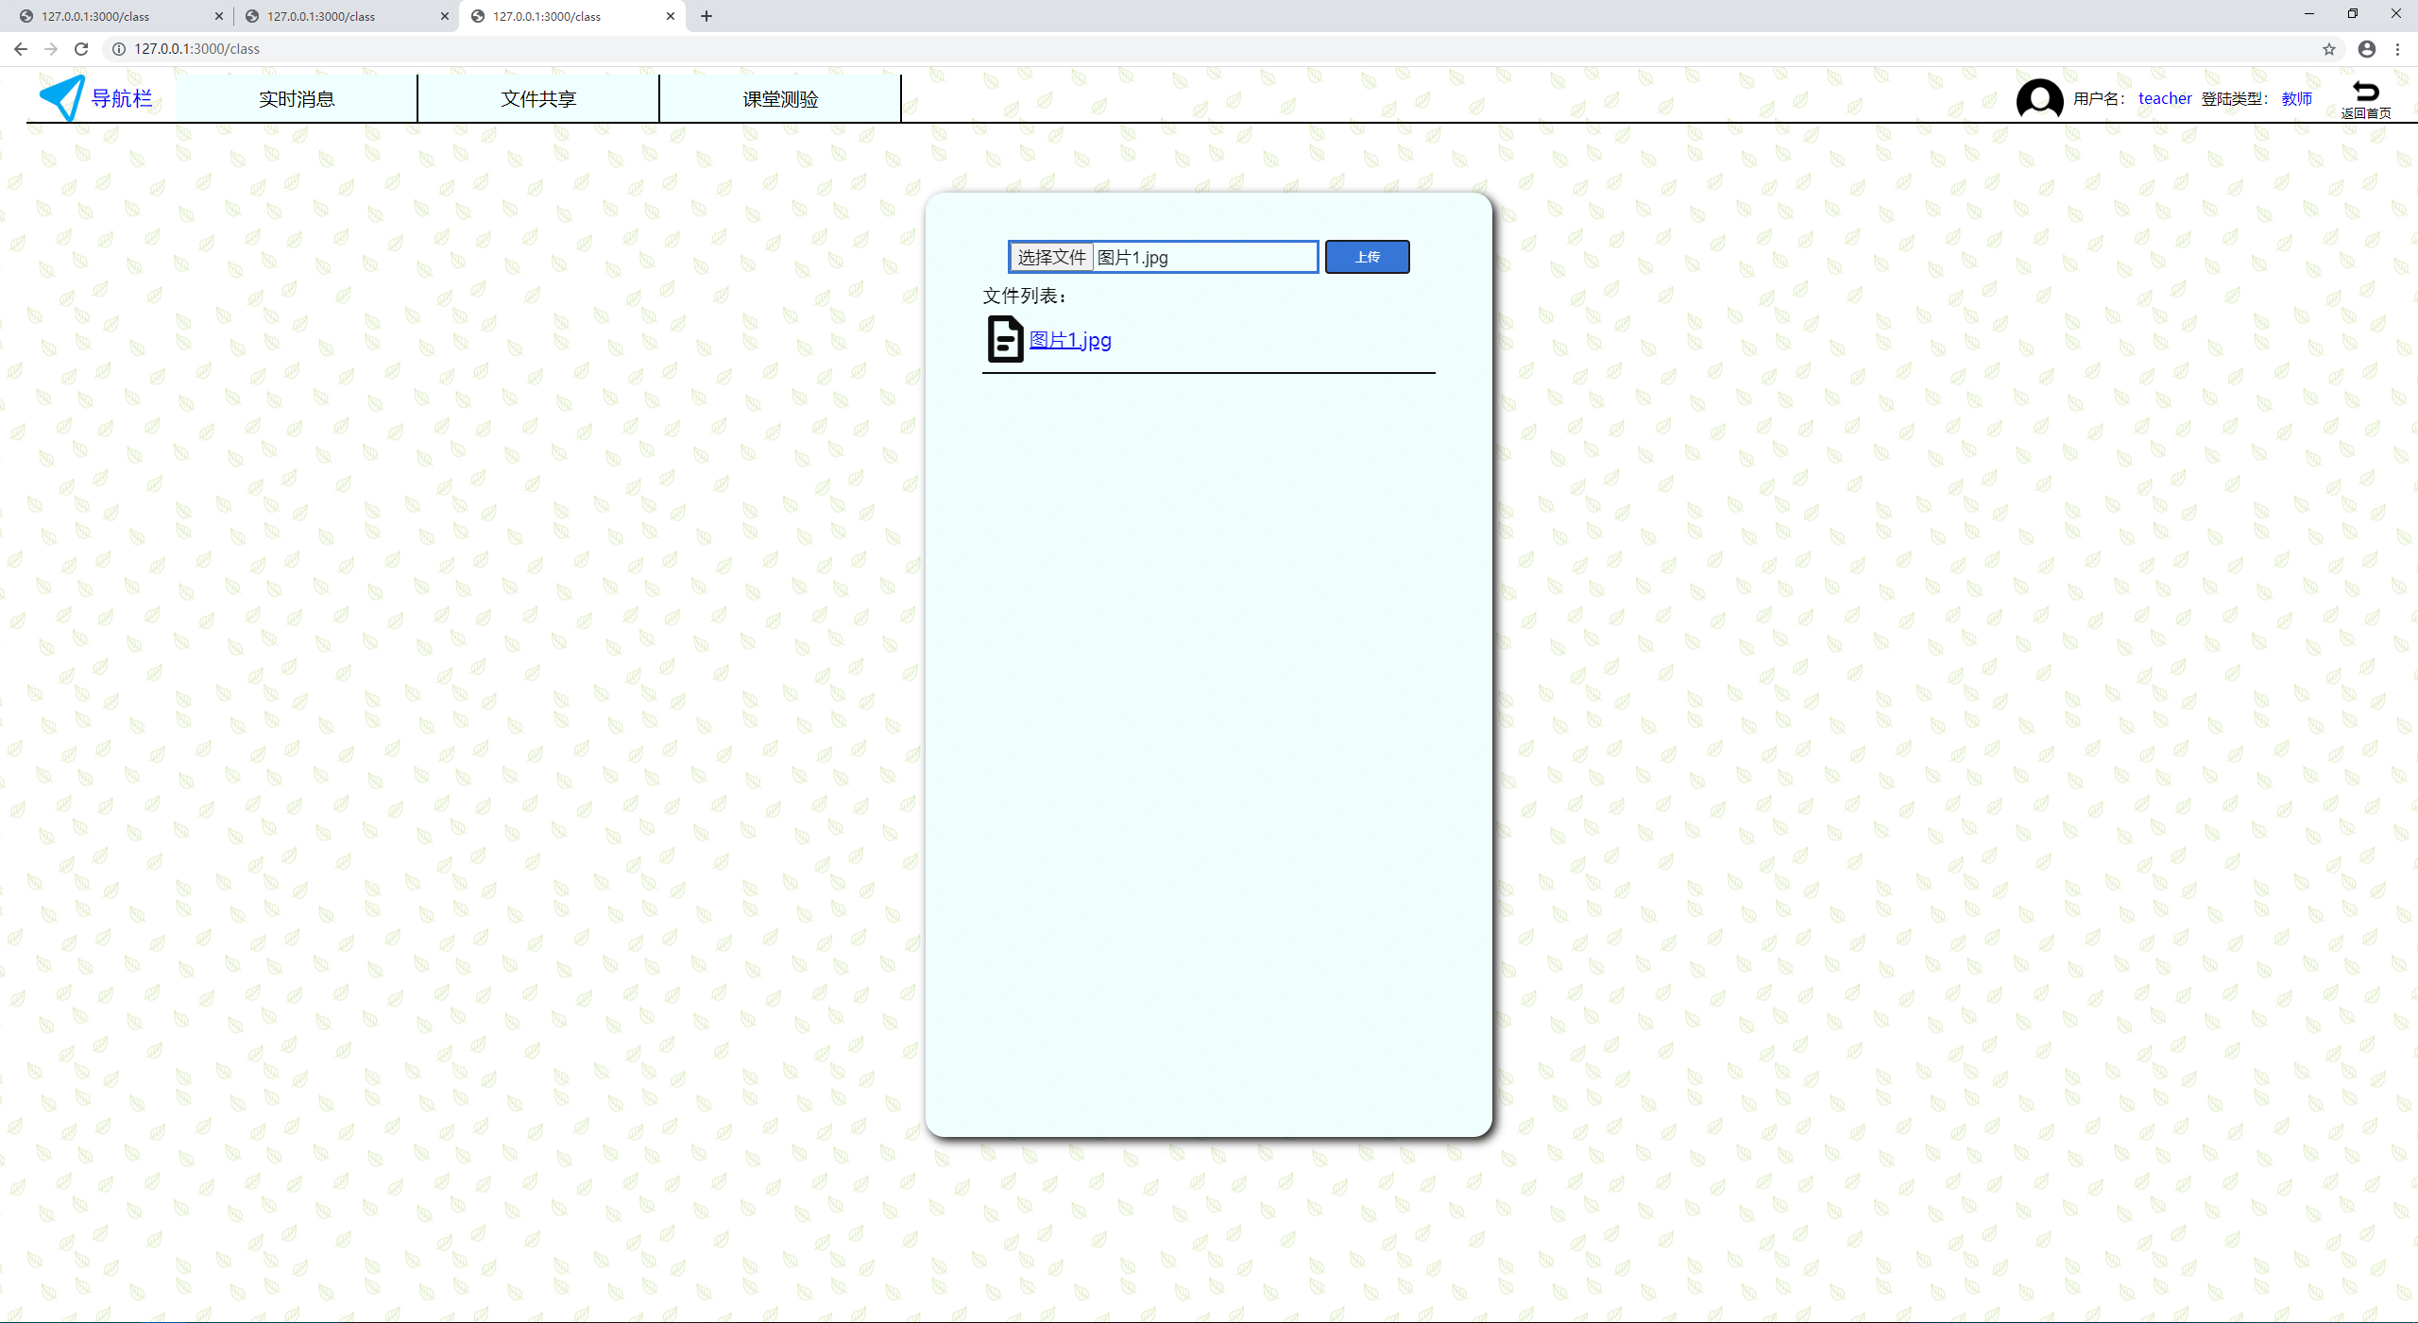Click the paper plane navigation logo

[62, 97]
